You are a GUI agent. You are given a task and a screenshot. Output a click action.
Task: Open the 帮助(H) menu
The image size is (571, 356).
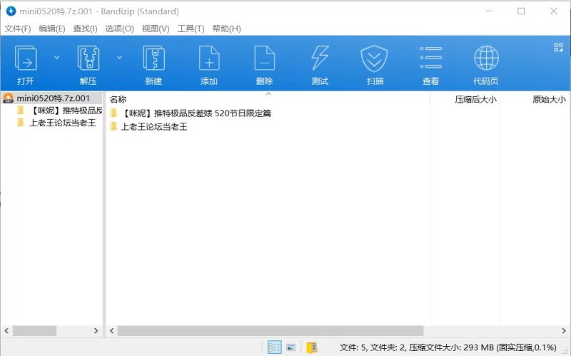226,29
